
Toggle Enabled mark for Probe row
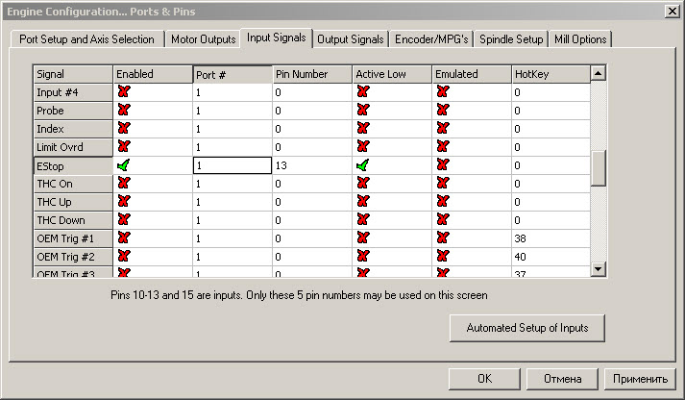[124, 111]
